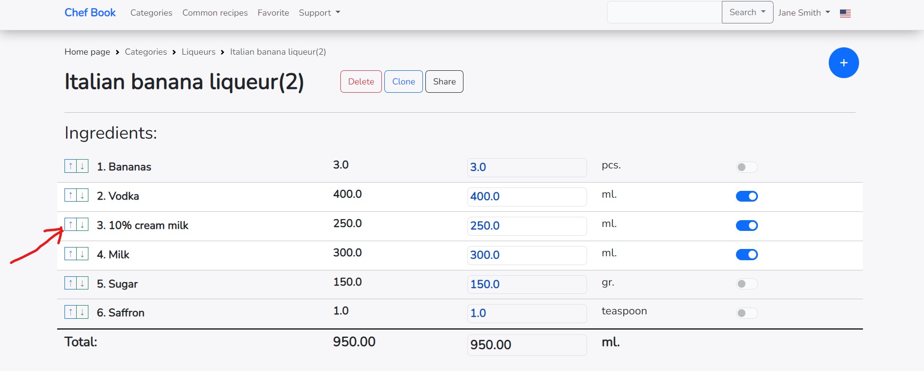924x371 pixels.
Task: Move Bananas ingredient down
Action: (83, 166)
